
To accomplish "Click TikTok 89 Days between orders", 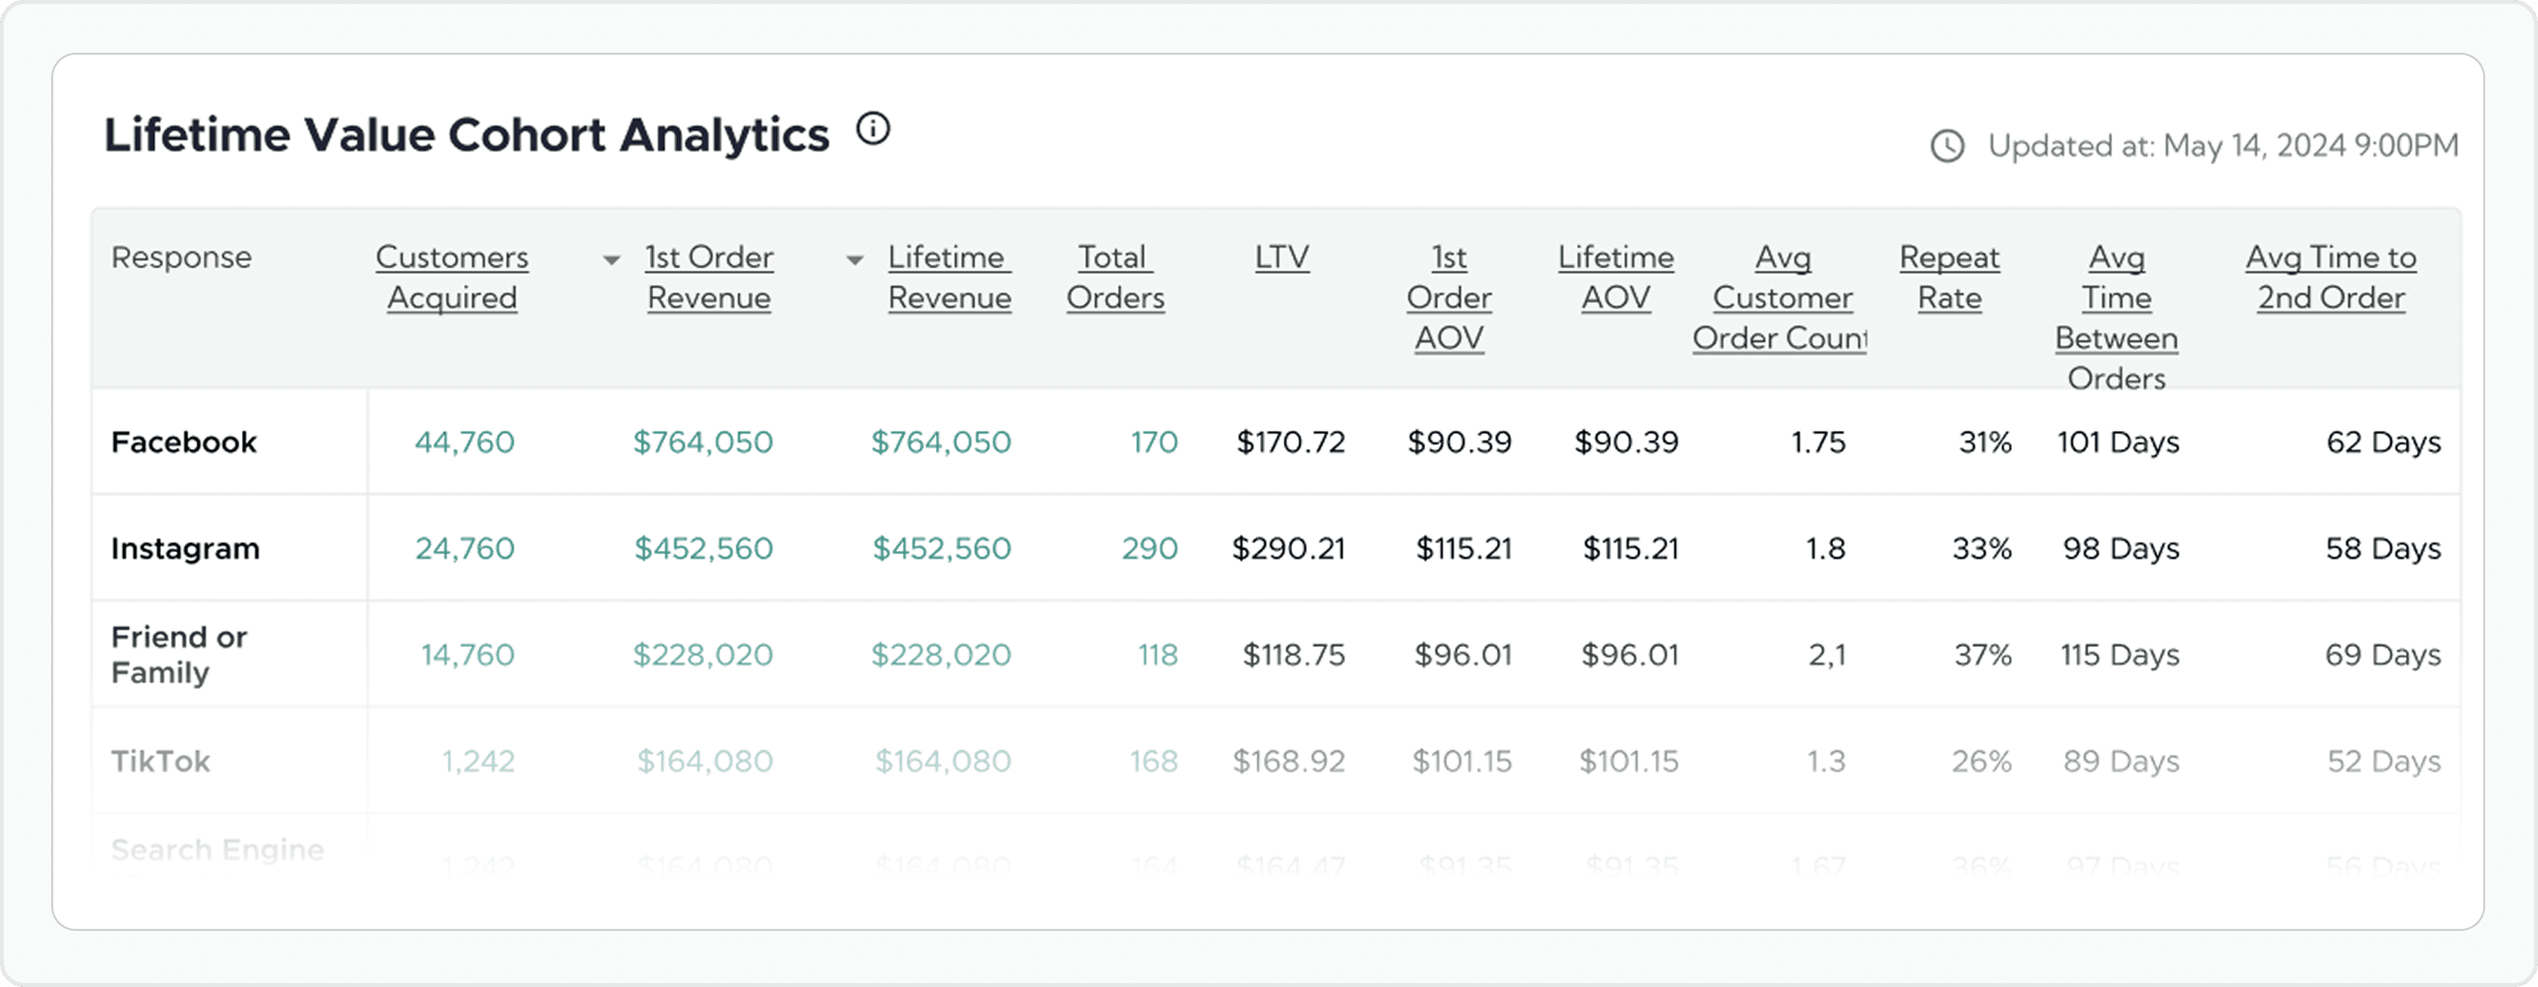I will pos(2121,762).
